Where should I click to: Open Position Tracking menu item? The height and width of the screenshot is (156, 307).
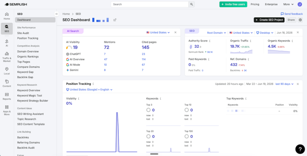click(28, 38)
